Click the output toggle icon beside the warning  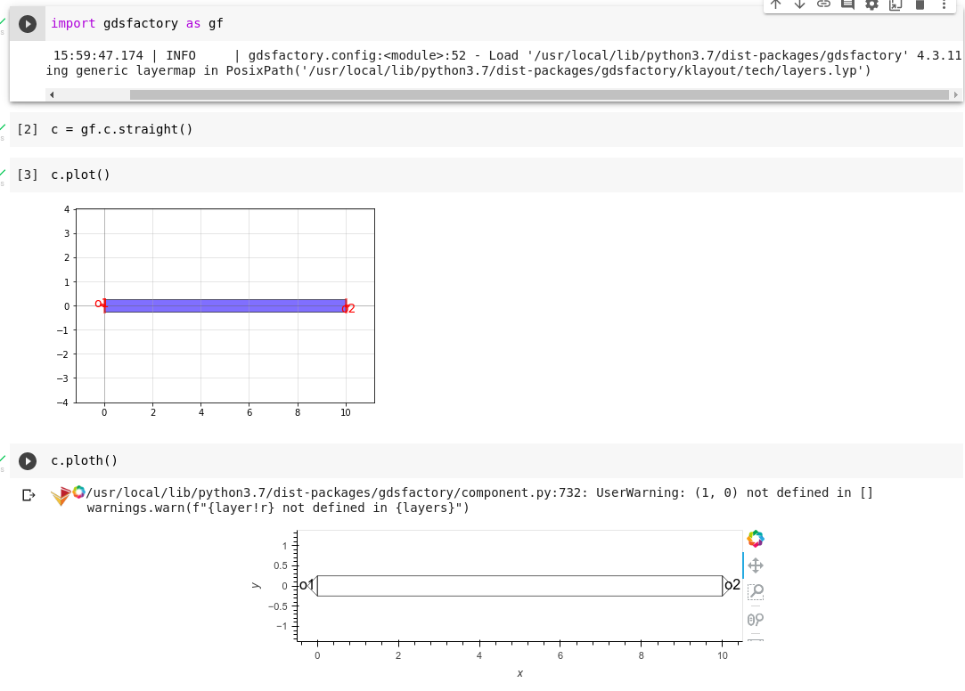(29, 494)
